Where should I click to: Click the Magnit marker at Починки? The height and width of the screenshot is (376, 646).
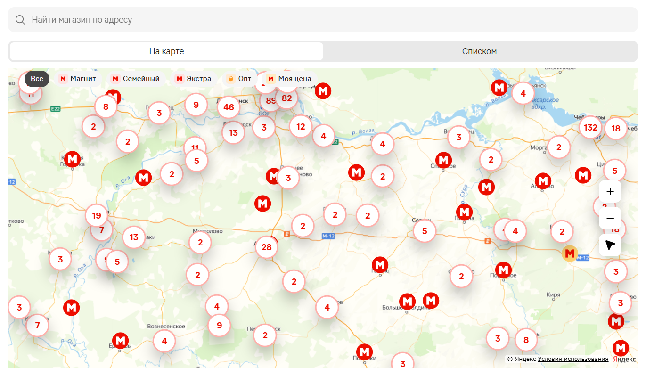364,351
